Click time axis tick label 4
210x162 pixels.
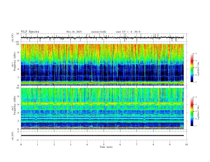[87, 145]
